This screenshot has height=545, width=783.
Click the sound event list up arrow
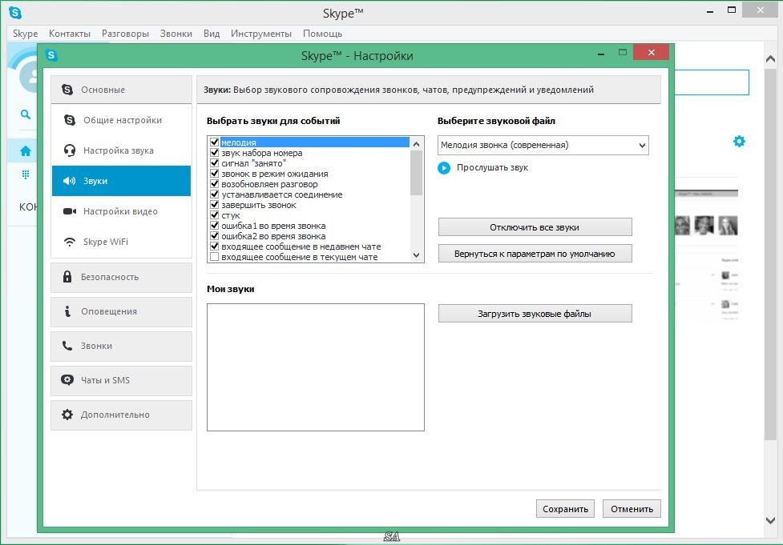(417, 143)
